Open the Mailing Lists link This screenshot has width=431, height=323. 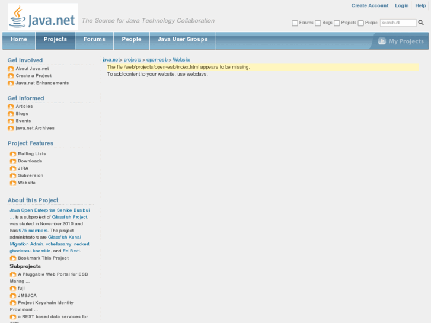click(x=32, y=153)
